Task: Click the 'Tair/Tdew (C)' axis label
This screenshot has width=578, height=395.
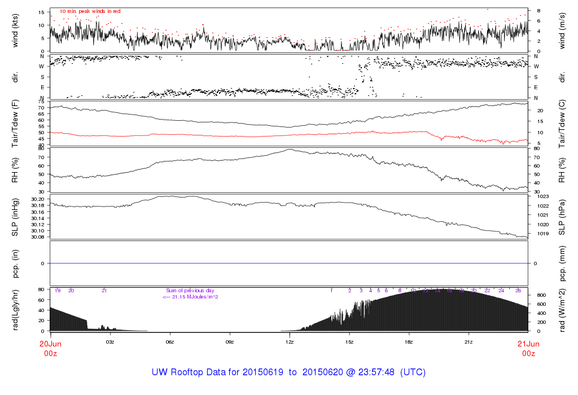Action: coord(562,122)
